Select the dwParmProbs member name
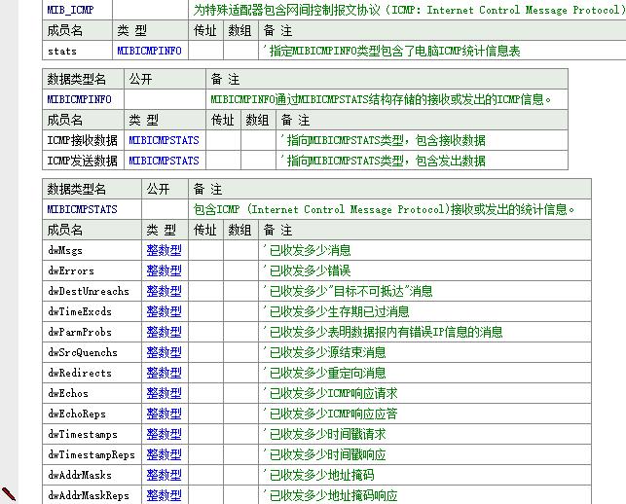 (x=80, y=332)
